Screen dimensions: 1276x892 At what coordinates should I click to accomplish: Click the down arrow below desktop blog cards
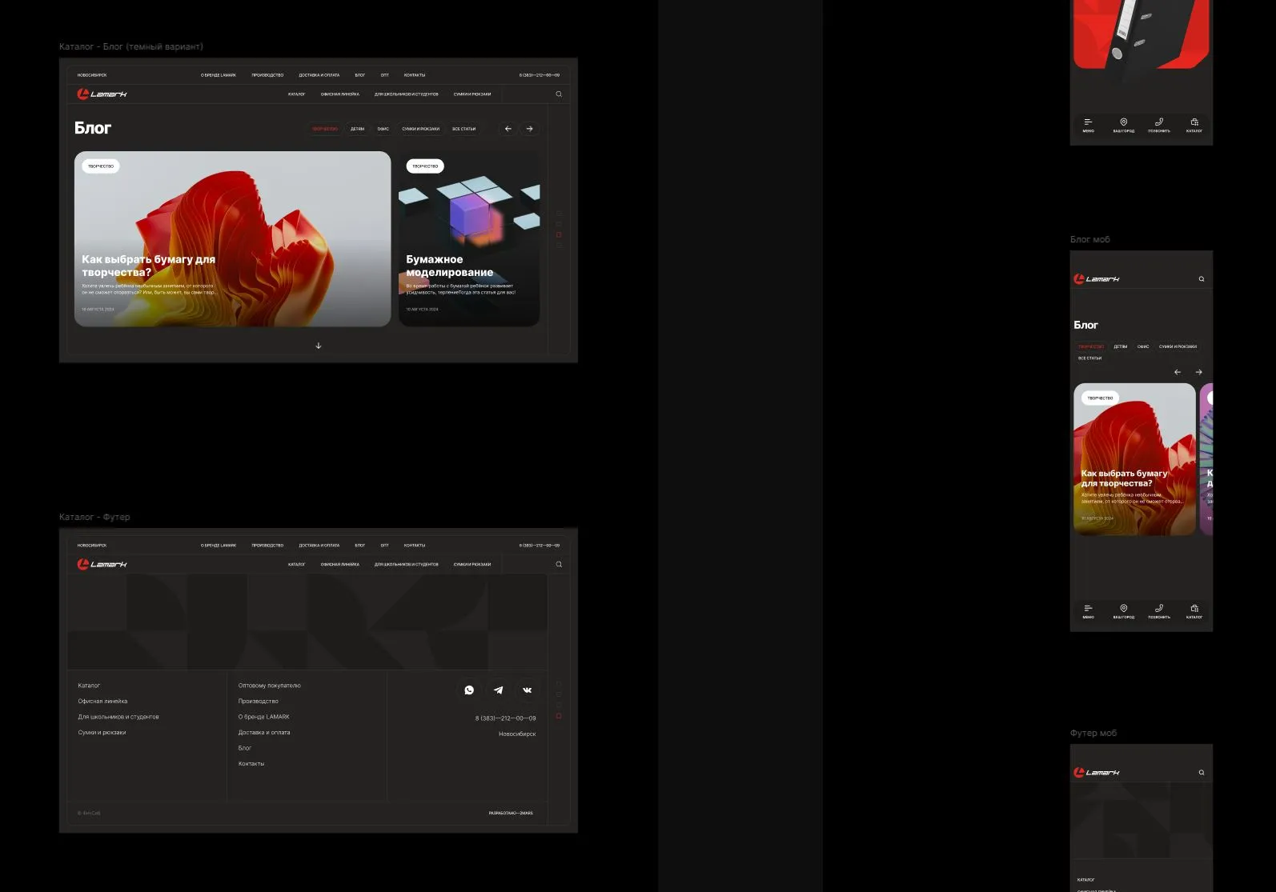(x=319, y=346)
